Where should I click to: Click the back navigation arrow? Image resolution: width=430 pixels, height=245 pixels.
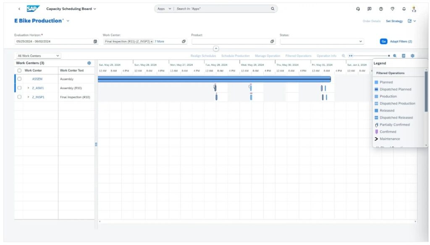pos(19,9)
